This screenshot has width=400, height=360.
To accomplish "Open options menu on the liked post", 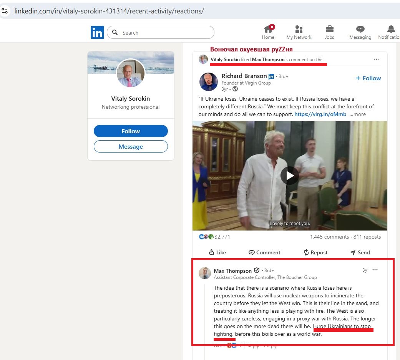I will pos(376,59).
